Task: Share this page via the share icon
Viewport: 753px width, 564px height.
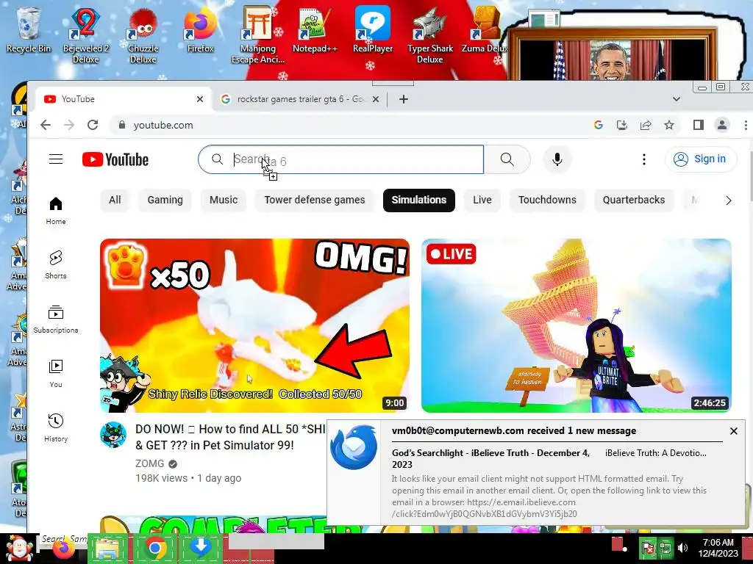Action: pos(646,125)
